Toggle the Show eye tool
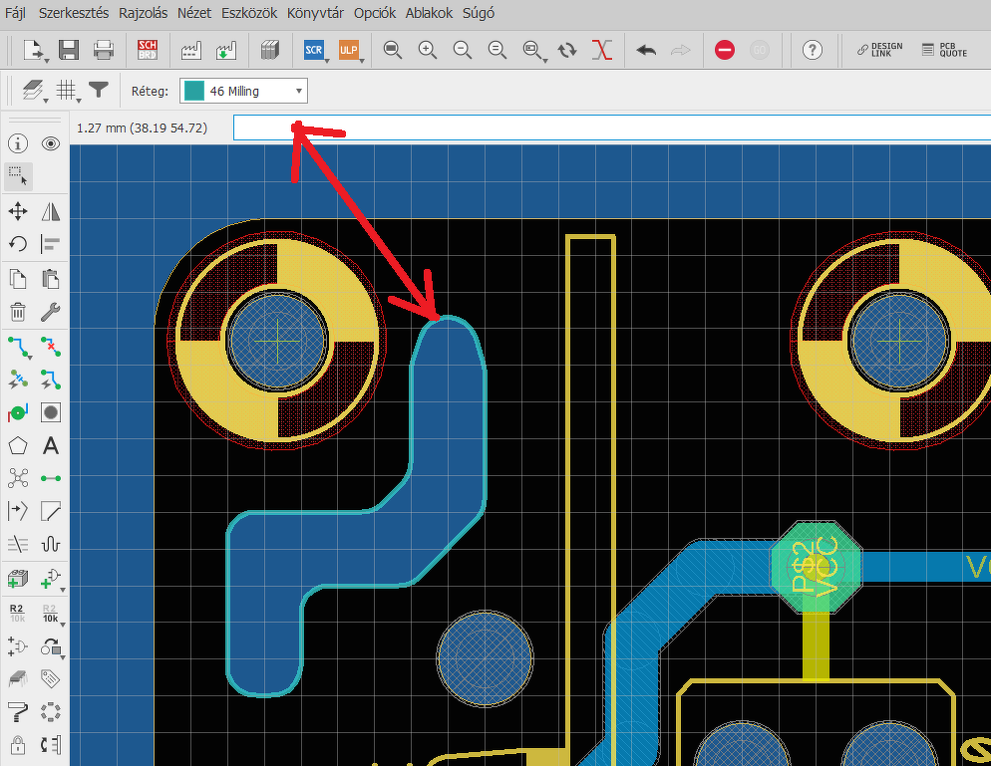 tap(51, 143)
